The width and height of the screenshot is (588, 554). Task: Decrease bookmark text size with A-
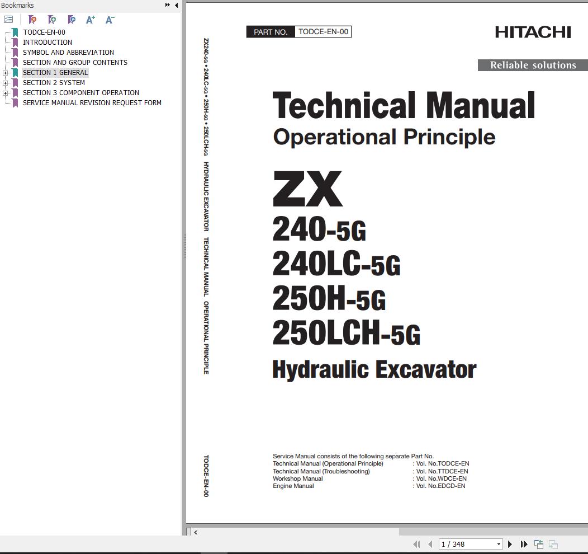(x=110, y=20)
